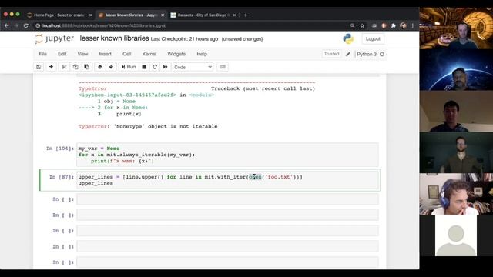Run the selected cell
The image size is (493, 277).
129,67
